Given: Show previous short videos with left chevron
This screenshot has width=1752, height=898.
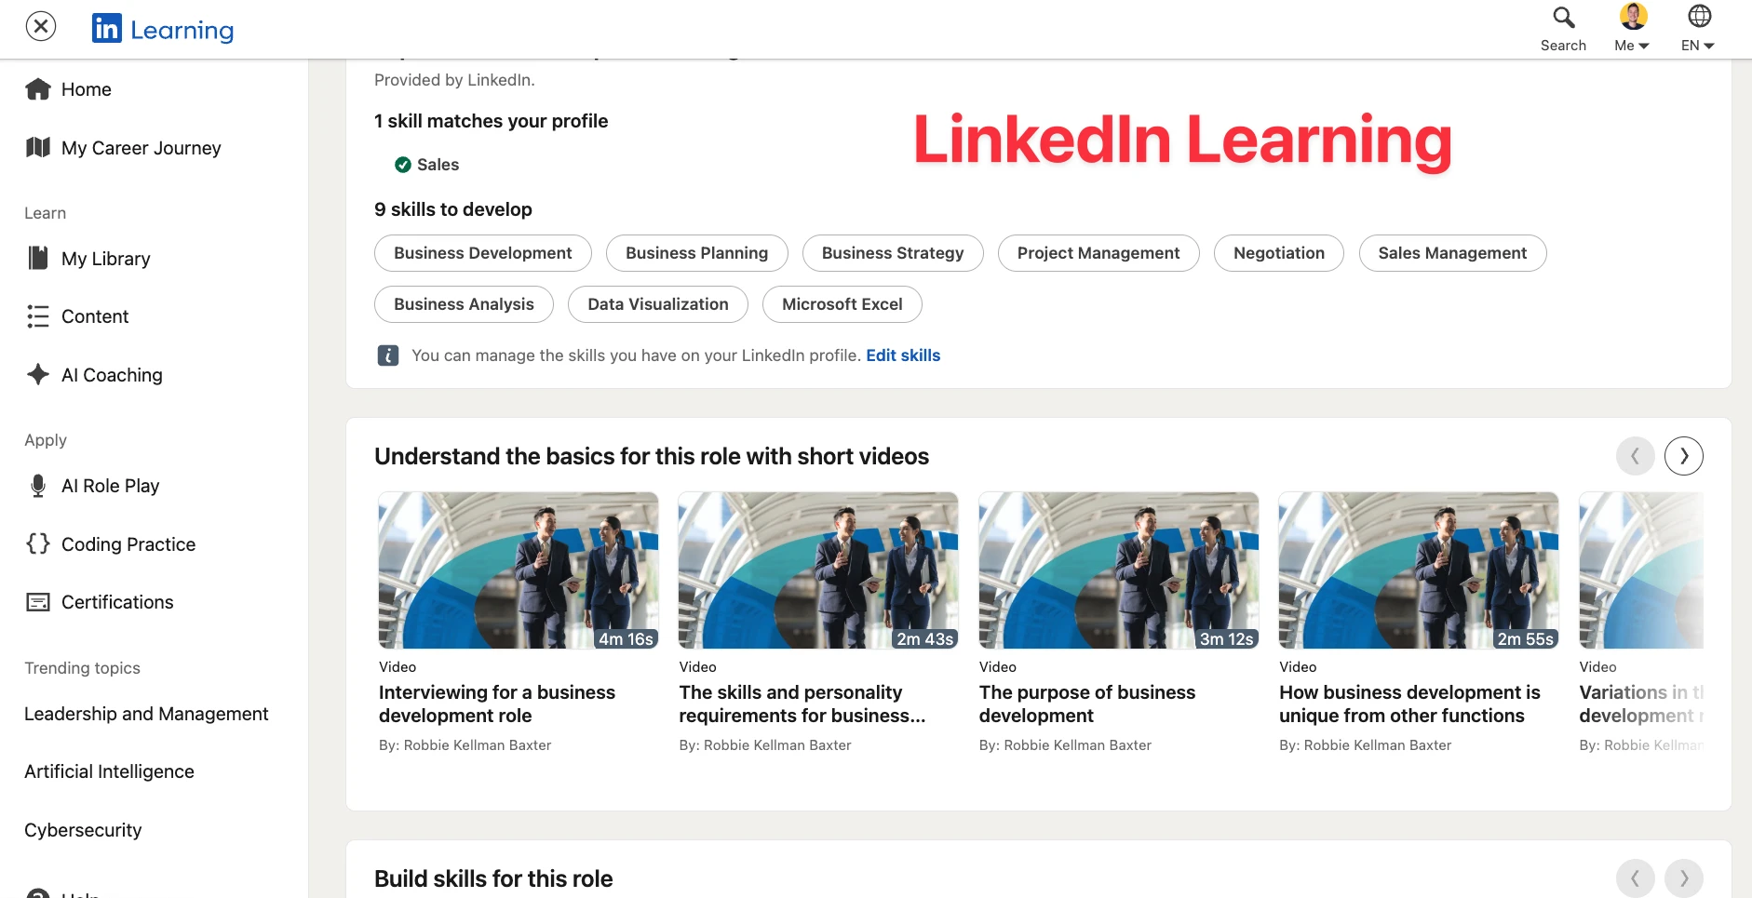Looking at the screenshot, I should 1635,456.
